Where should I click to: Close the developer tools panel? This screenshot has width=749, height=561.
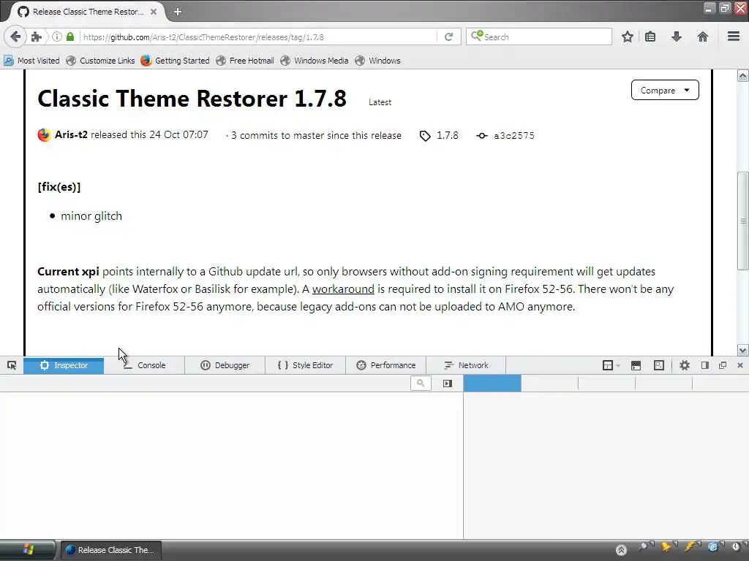click(740, 365)
